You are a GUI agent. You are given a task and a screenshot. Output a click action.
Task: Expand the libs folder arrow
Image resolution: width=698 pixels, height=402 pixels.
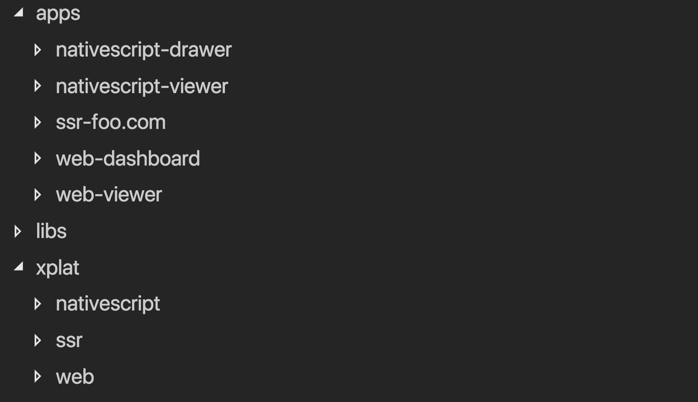click(x=18, y=231)
